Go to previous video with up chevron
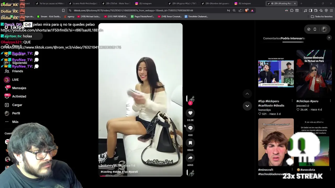335x188 pixels. coord(247,94)
